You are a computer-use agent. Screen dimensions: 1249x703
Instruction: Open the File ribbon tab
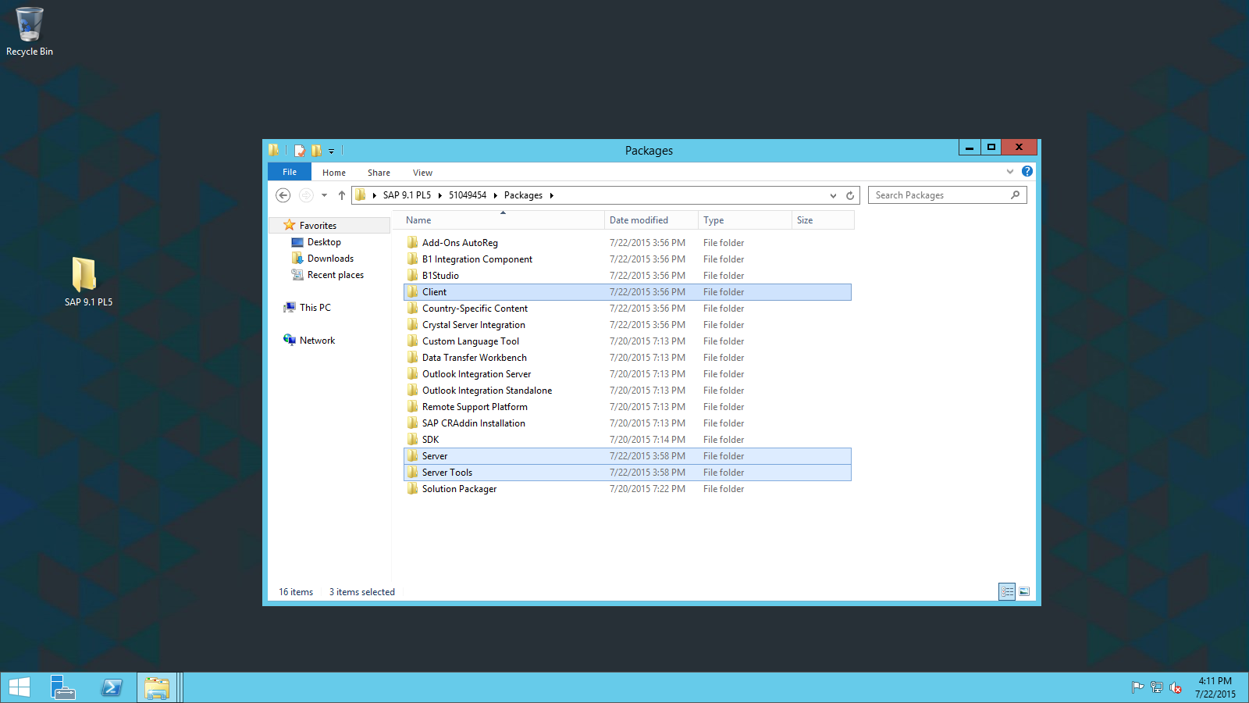pos(290,172)
